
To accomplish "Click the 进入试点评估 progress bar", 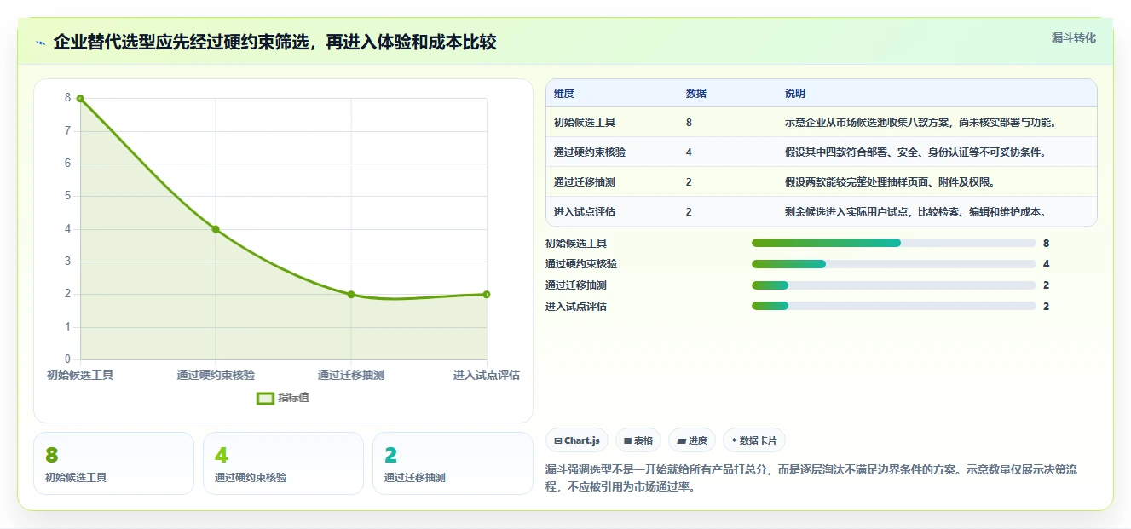I will point(894,306).
